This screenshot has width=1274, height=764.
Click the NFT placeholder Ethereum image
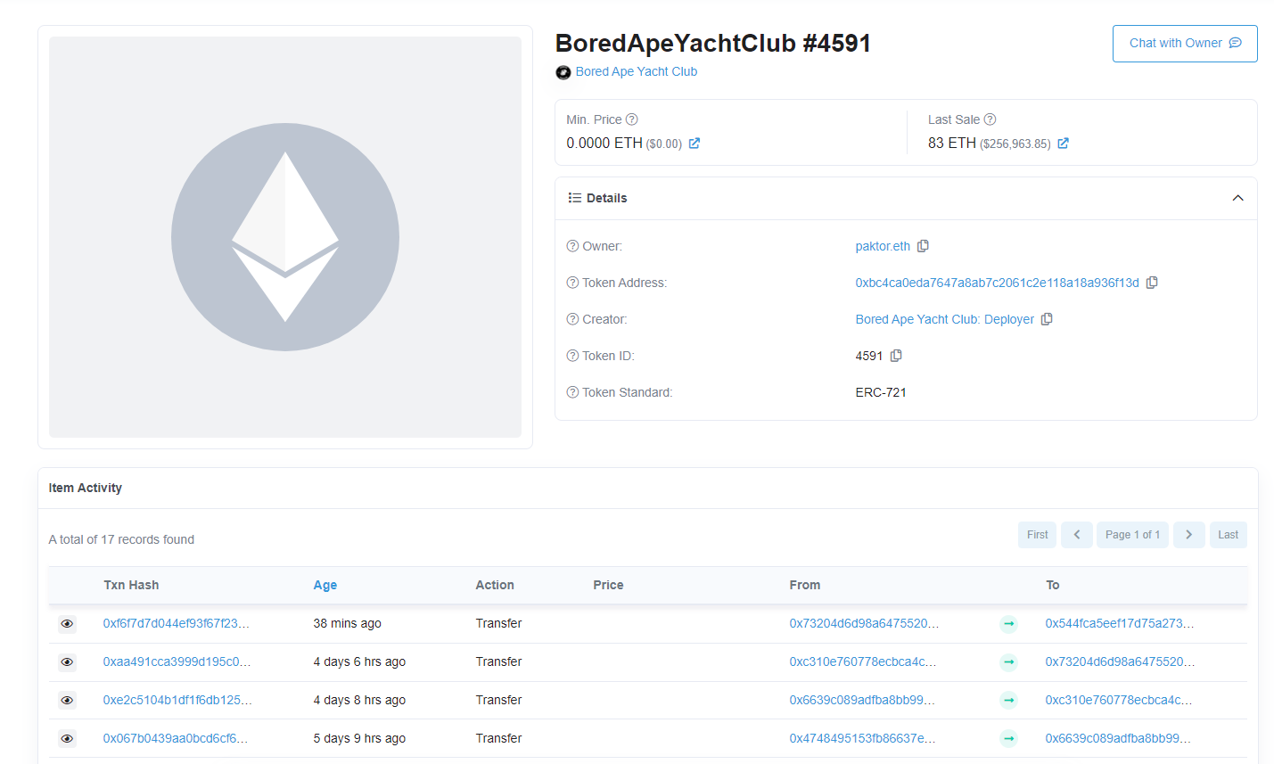point(285,237)
